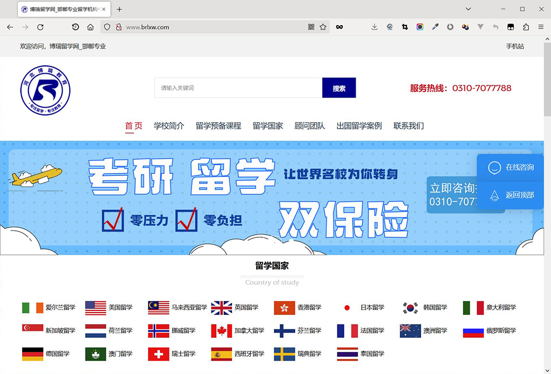Image resolution: width=551 pixels, height=374 pixels.
Task: Click the screenshot crop extension icon
Action: click(x=405, y=26)
